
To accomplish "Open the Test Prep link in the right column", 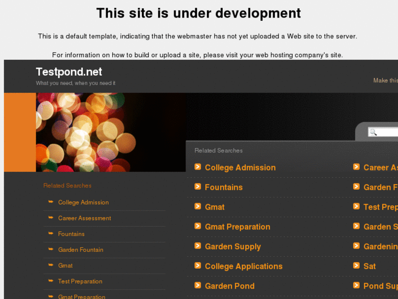I will point(380,207).
